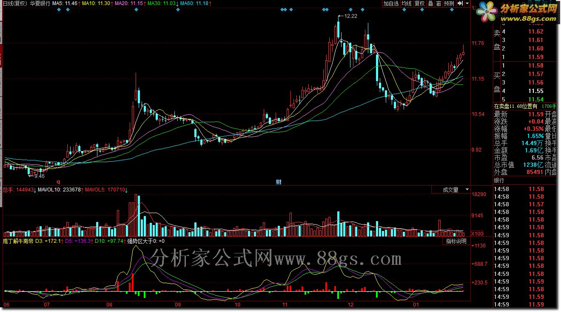Click the D10: +97.74 value
This screenshot has width=561, height=312.
pyautogui.click(x=110, y=241)
